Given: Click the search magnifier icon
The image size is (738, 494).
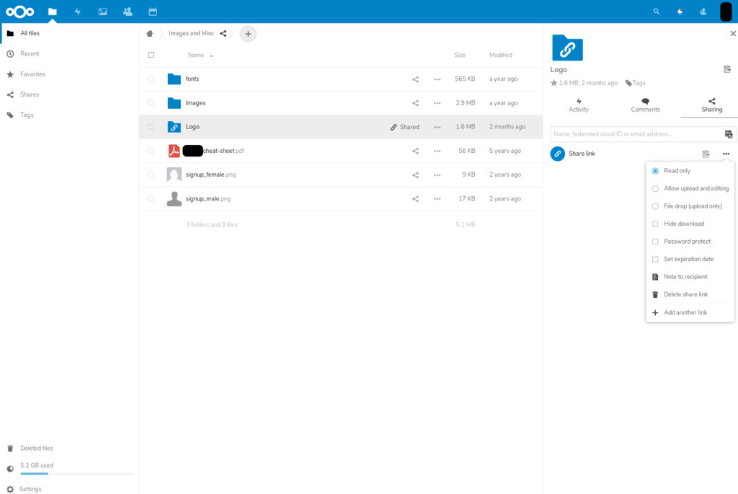Looking at the screenshot, I should [x=656, y=12].
